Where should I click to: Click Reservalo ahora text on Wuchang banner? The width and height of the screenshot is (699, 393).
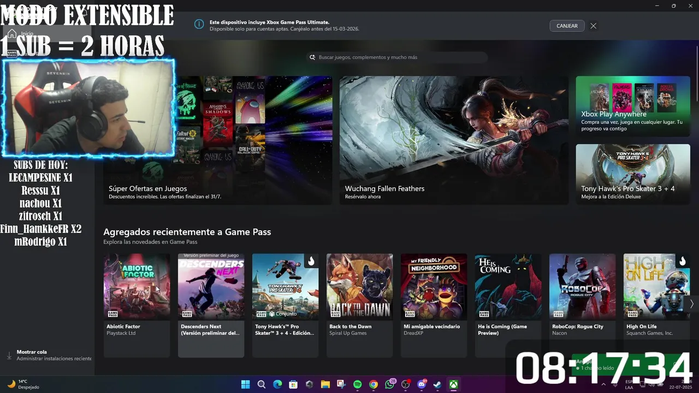tap(363, 196)
